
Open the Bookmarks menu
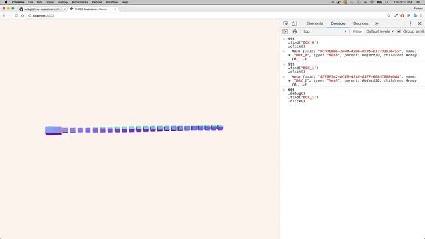coord(80,2)
